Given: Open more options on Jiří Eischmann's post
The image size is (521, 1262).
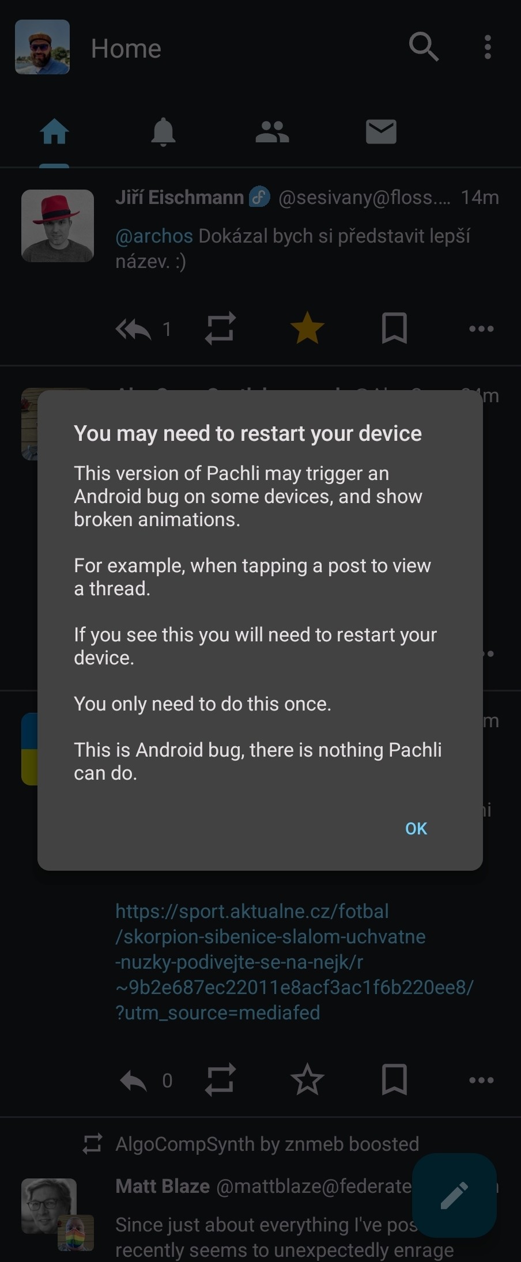Looking at the screenshot, I should [x=481, y=329].
